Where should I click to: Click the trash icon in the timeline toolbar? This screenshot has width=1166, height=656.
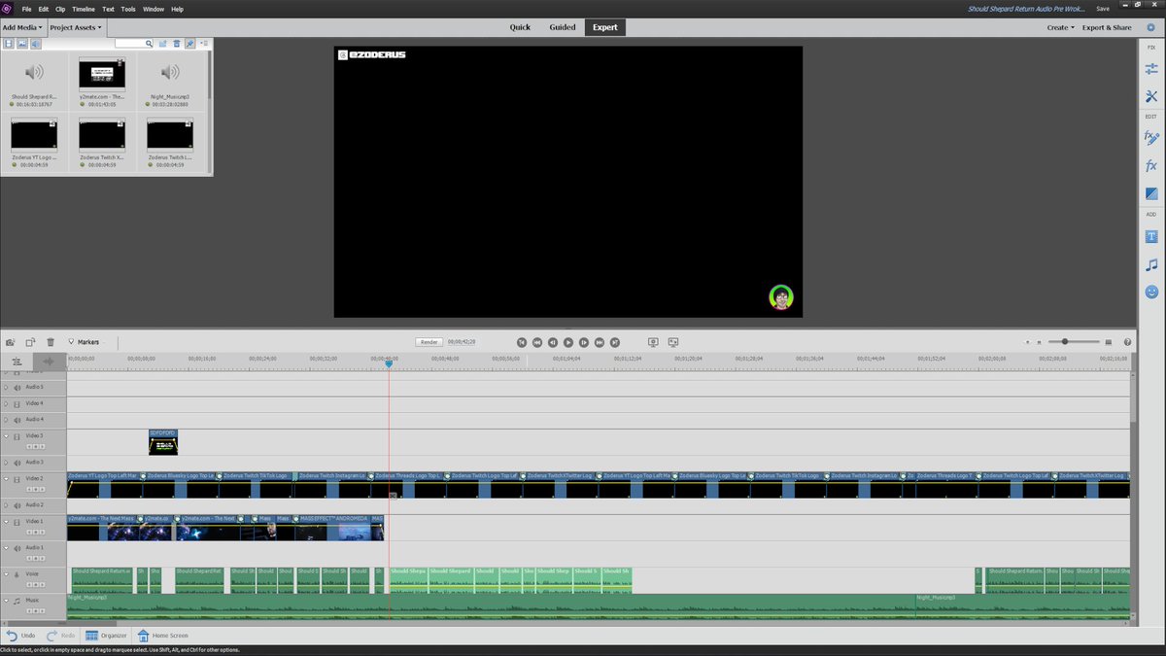coord(51,342)
